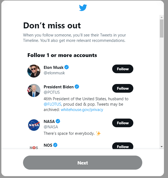Click the NOS verified badge

click(x=55, y=145)
